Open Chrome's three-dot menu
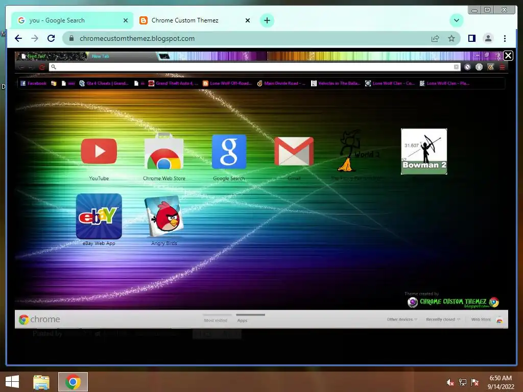This screenshot has width=523, height=392. coord(505,39)
